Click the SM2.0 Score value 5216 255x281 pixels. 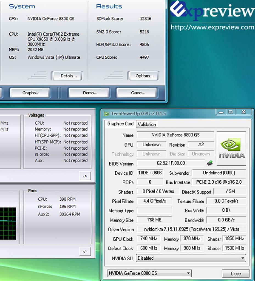point(144,32)
